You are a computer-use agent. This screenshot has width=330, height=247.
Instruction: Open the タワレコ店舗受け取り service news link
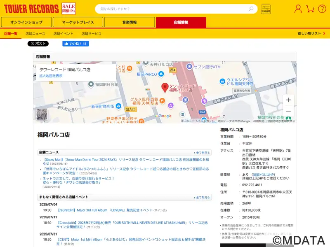pos(78,180)
